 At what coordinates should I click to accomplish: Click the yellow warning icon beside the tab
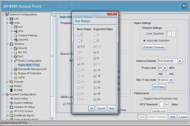[x=121, y=14]
